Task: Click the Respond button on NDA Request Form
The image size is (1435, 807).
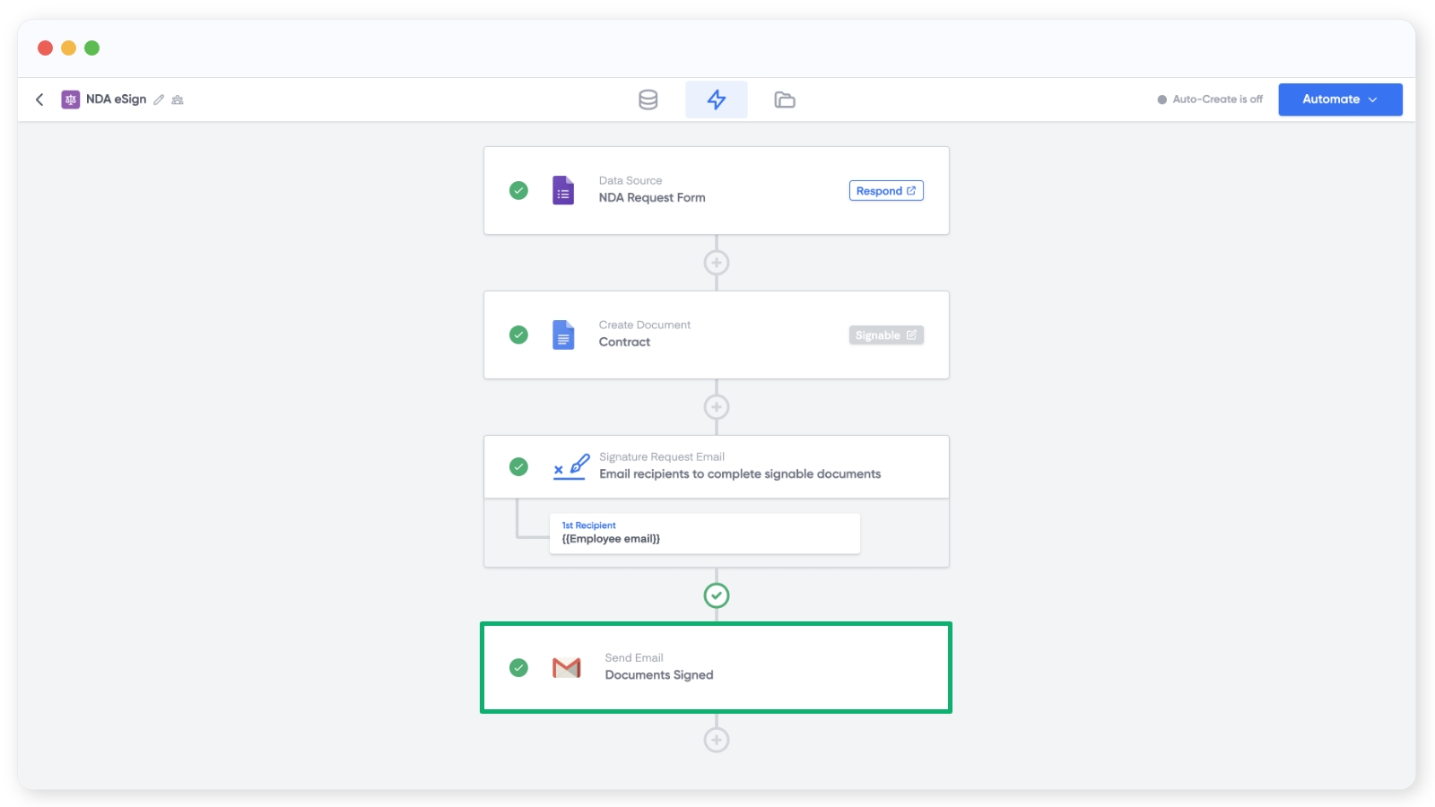Action: click(x=885, y=191)
